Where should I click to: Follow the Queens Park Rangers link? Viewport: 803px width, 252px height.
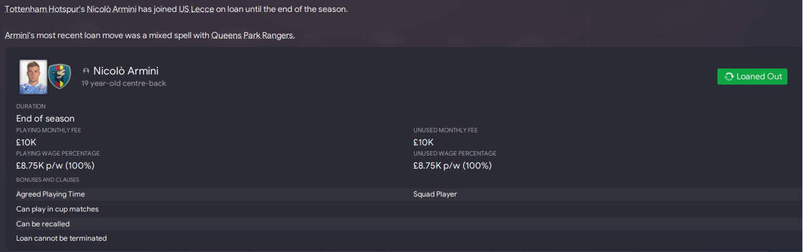[x=252, y=36]
